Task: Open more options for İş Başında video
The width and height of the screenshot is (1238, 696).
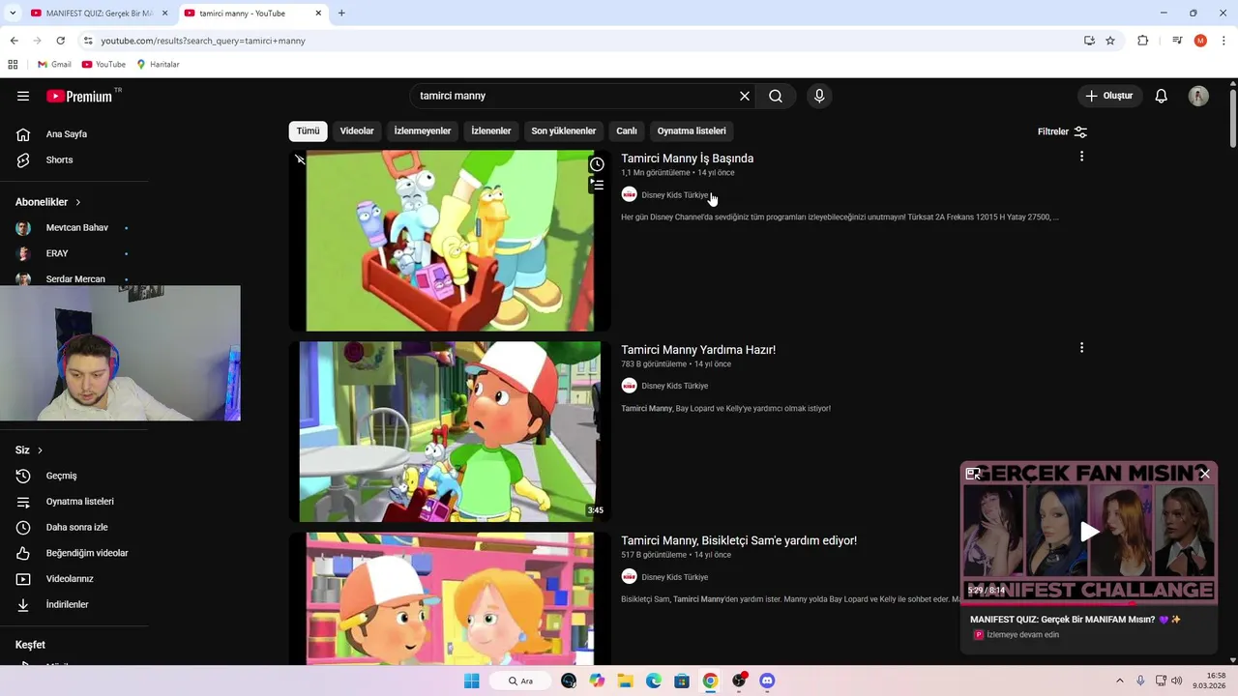Action: (x=1081, y=157)
